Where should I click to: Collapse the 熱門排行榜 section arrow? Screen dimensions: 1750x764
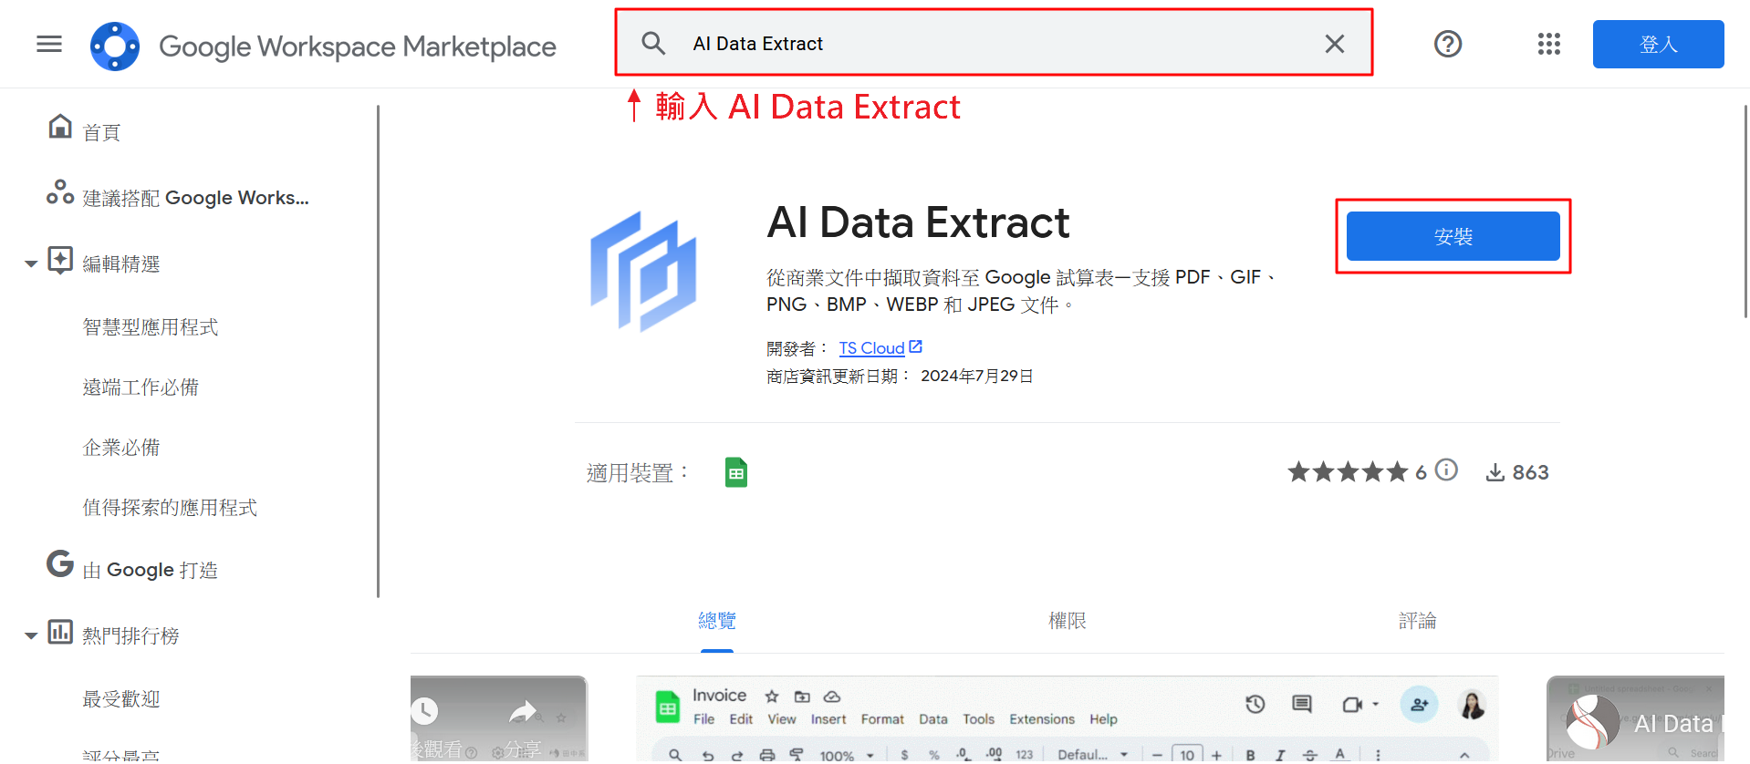[x=31, y=635]
